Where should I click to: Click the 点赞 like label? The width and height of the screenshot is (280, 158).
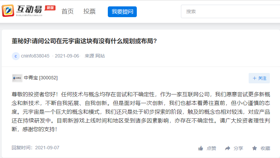click(211, 148)
